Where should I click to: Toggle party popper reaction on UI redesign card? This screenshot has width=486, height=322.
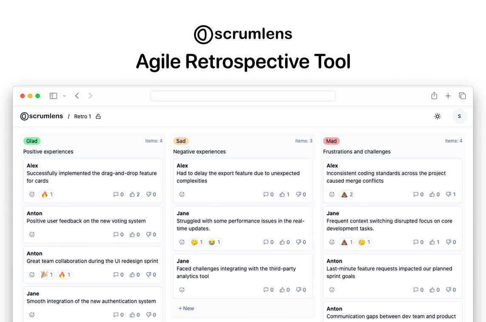[x=47, y=274]
